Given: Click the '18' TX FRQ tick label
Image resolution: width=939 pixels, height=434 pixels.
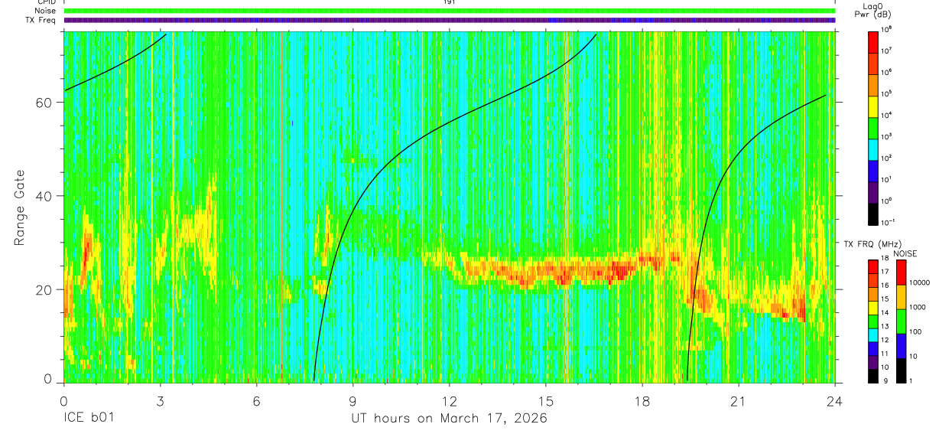Looking at the screenshot, I should click(885, 258).
